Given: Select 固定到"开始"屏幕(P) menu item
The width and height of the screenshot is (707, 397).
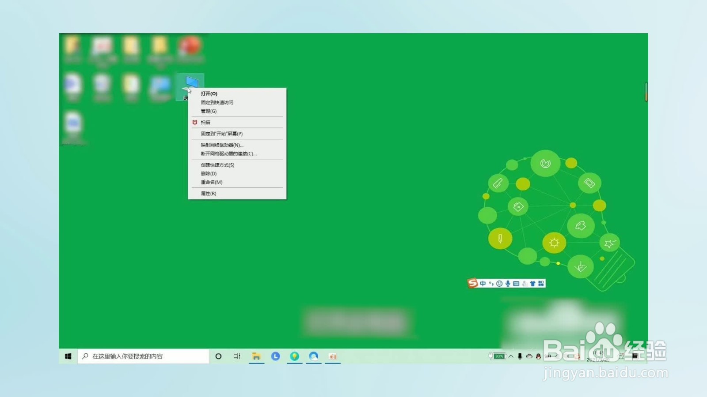Looking at the screenshot, I should 237,134.
